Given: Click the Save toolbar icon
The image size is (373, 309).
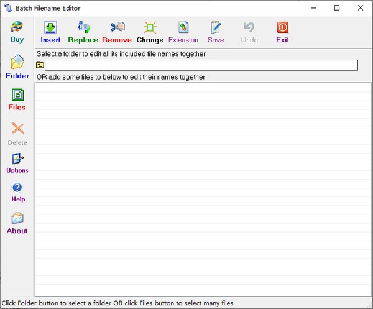Looking at the screenshot, I should (216, 28).
